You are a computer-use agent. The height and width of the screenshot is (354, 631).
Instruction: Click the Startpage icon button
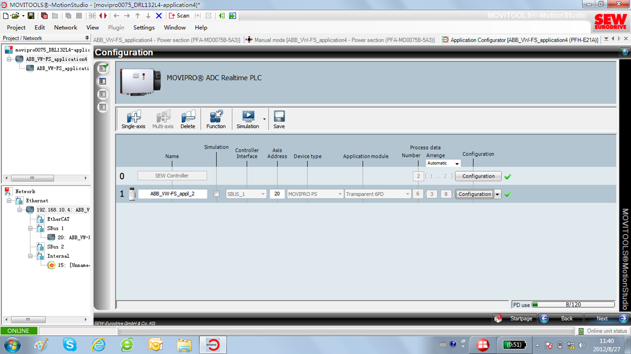[x=498, y=318]
